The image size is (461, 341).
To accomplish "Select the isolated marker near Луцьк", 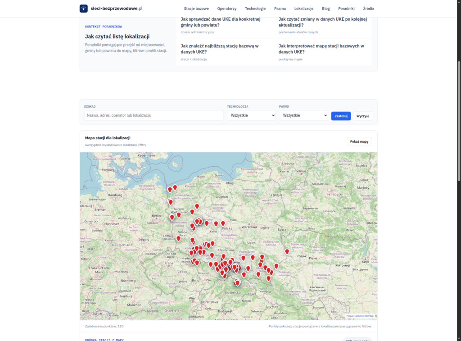I will click(x=287, y=251).
